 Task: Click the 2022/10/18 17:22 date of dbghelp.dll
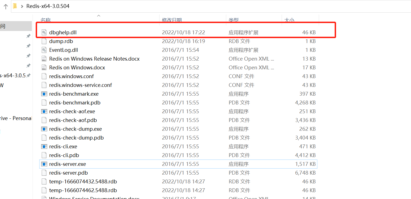click(183, 32)
